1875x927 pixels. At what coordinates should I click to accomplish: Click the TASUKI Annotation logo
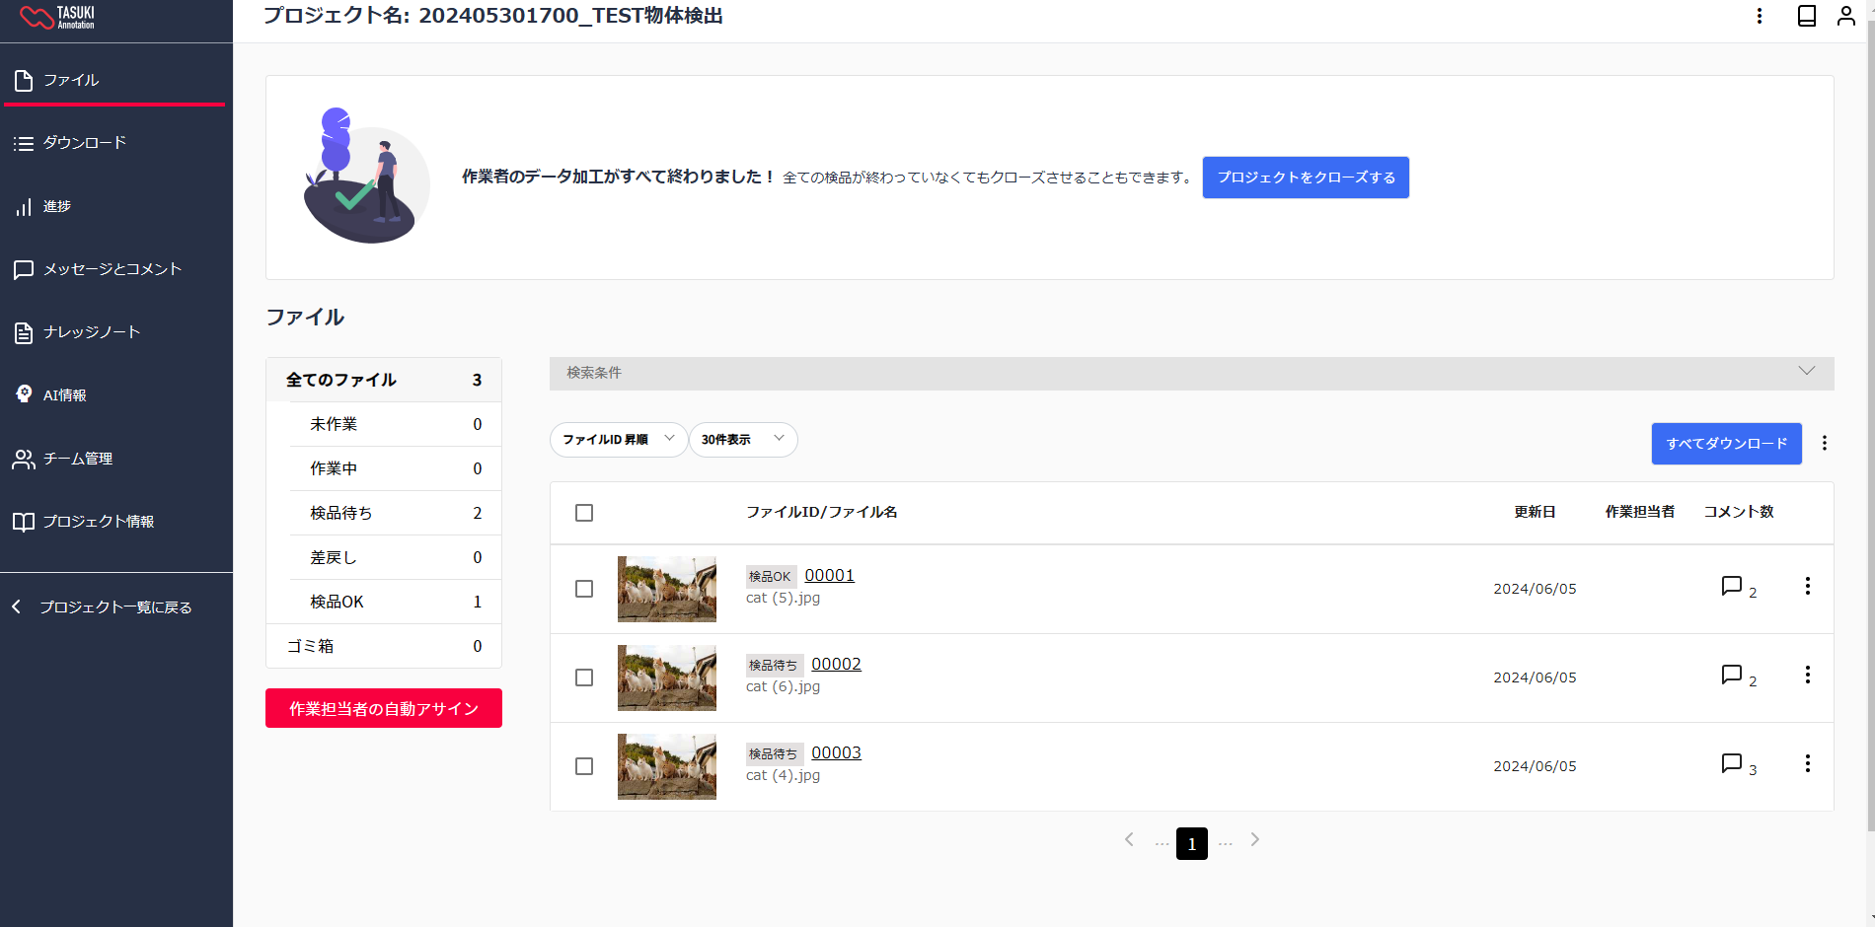coord(57,17)
